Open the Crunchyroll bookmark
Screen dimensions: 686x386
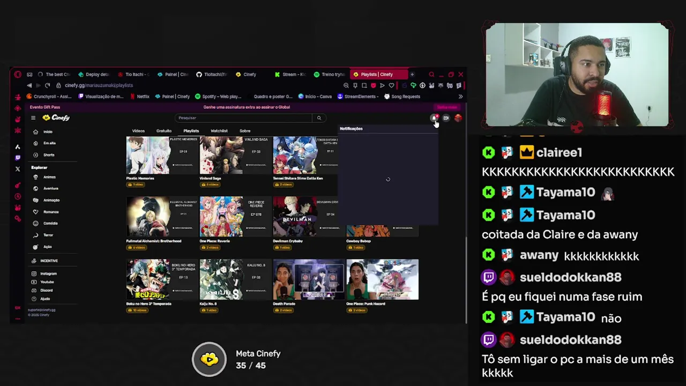49,96
